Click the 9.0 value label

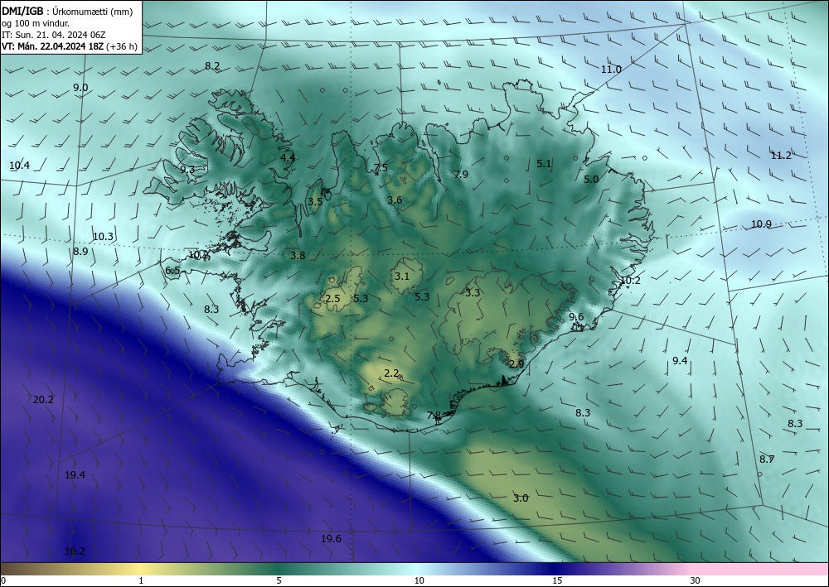[80, 88]
